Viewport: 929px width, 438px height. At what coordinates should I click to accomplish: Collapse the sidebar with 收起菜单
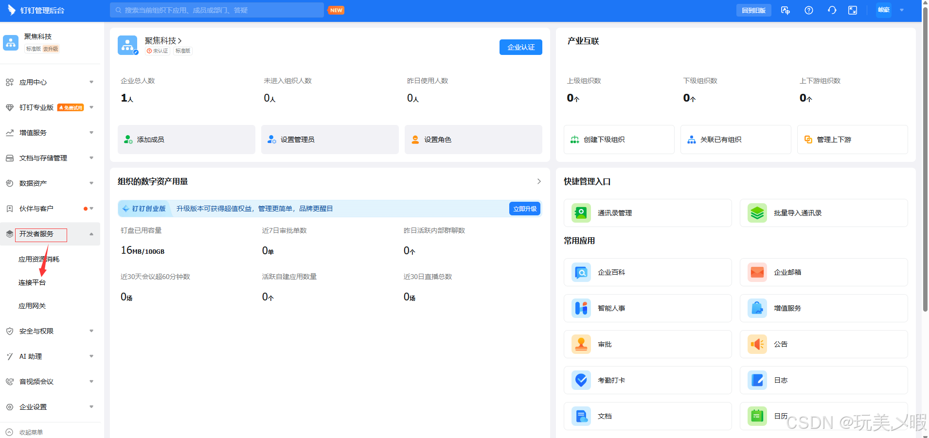pos(24,432)
